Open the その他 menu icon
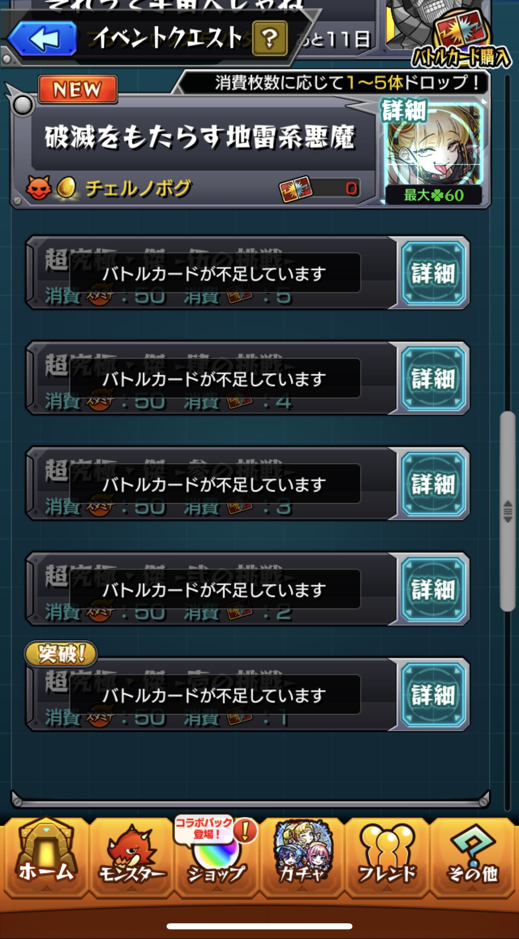519x939 pixels. (472, 857)
